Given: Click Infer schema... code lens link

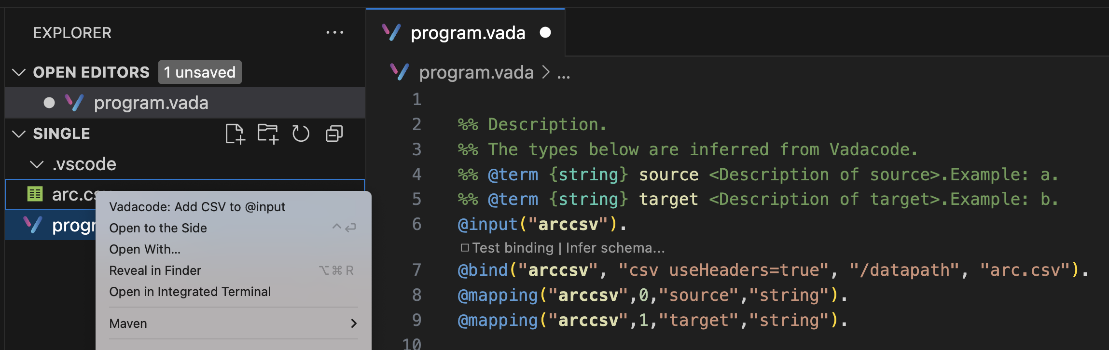Looking at the screenshot, I should (615, 248).
